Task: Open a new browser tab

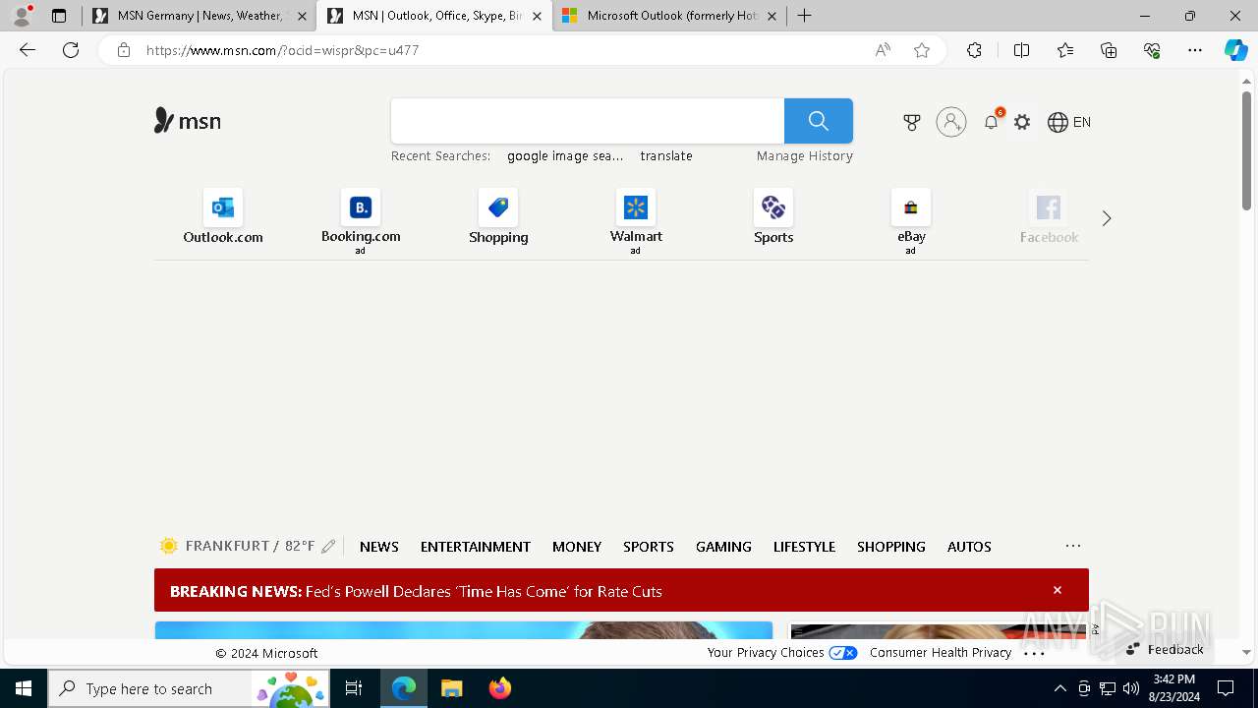Action: (805, 16)
